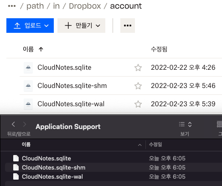Open the 업로드 upload dropdown button

30,26
